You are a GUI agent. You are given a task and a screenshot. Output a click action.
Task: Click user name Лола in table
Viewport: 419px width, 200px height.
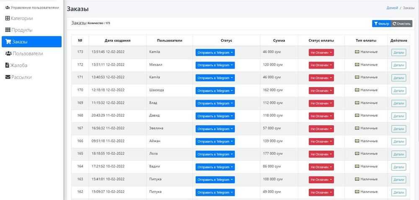click(x=153, y=154)
